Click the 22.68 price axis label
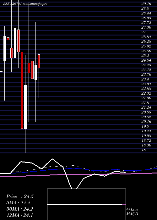This screenshot has height=220, width=157. [x=146, y=89]
